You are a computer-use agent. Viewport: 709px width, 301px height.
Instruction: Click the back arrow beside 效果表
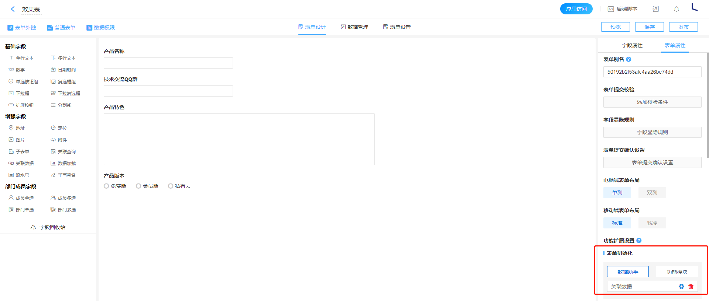coord(13,9)
